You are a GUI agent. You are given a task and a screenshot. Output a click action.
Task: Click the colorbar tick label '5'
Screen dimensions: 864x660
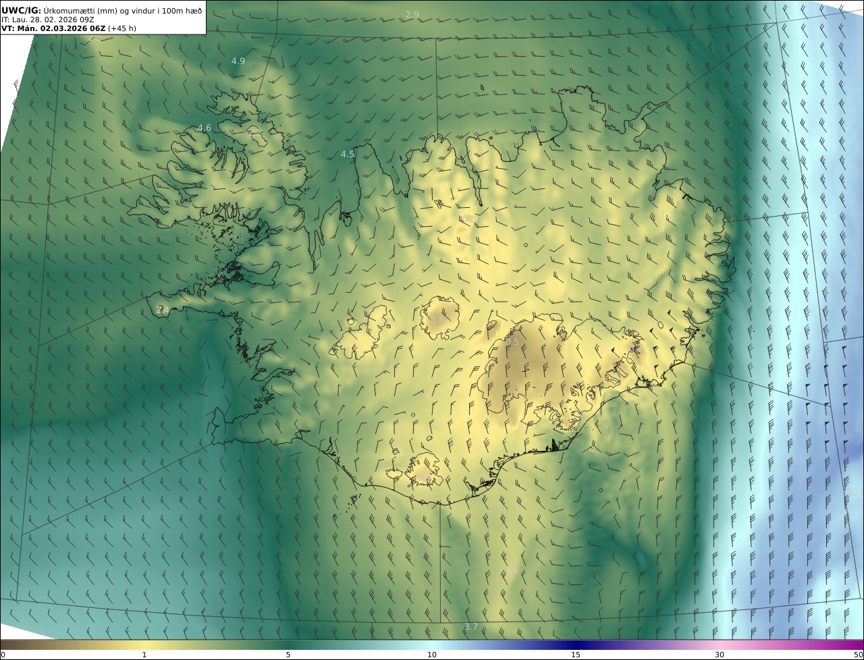(288, 655)
